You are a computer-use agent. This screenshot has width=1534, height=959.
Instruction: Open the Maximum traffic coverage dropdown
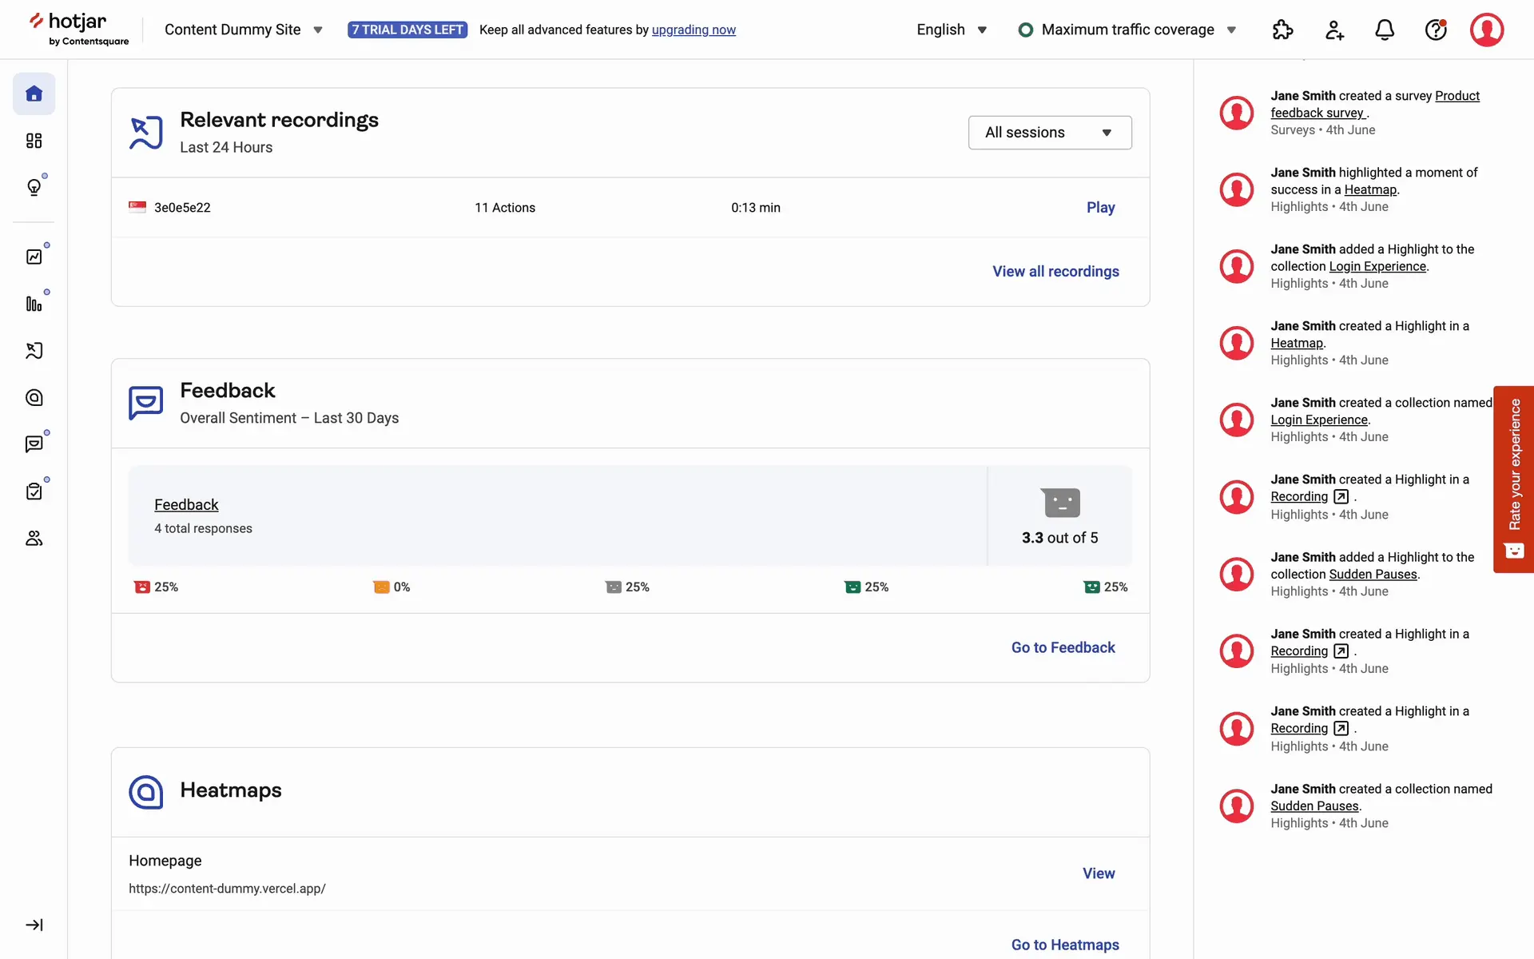1127,30
